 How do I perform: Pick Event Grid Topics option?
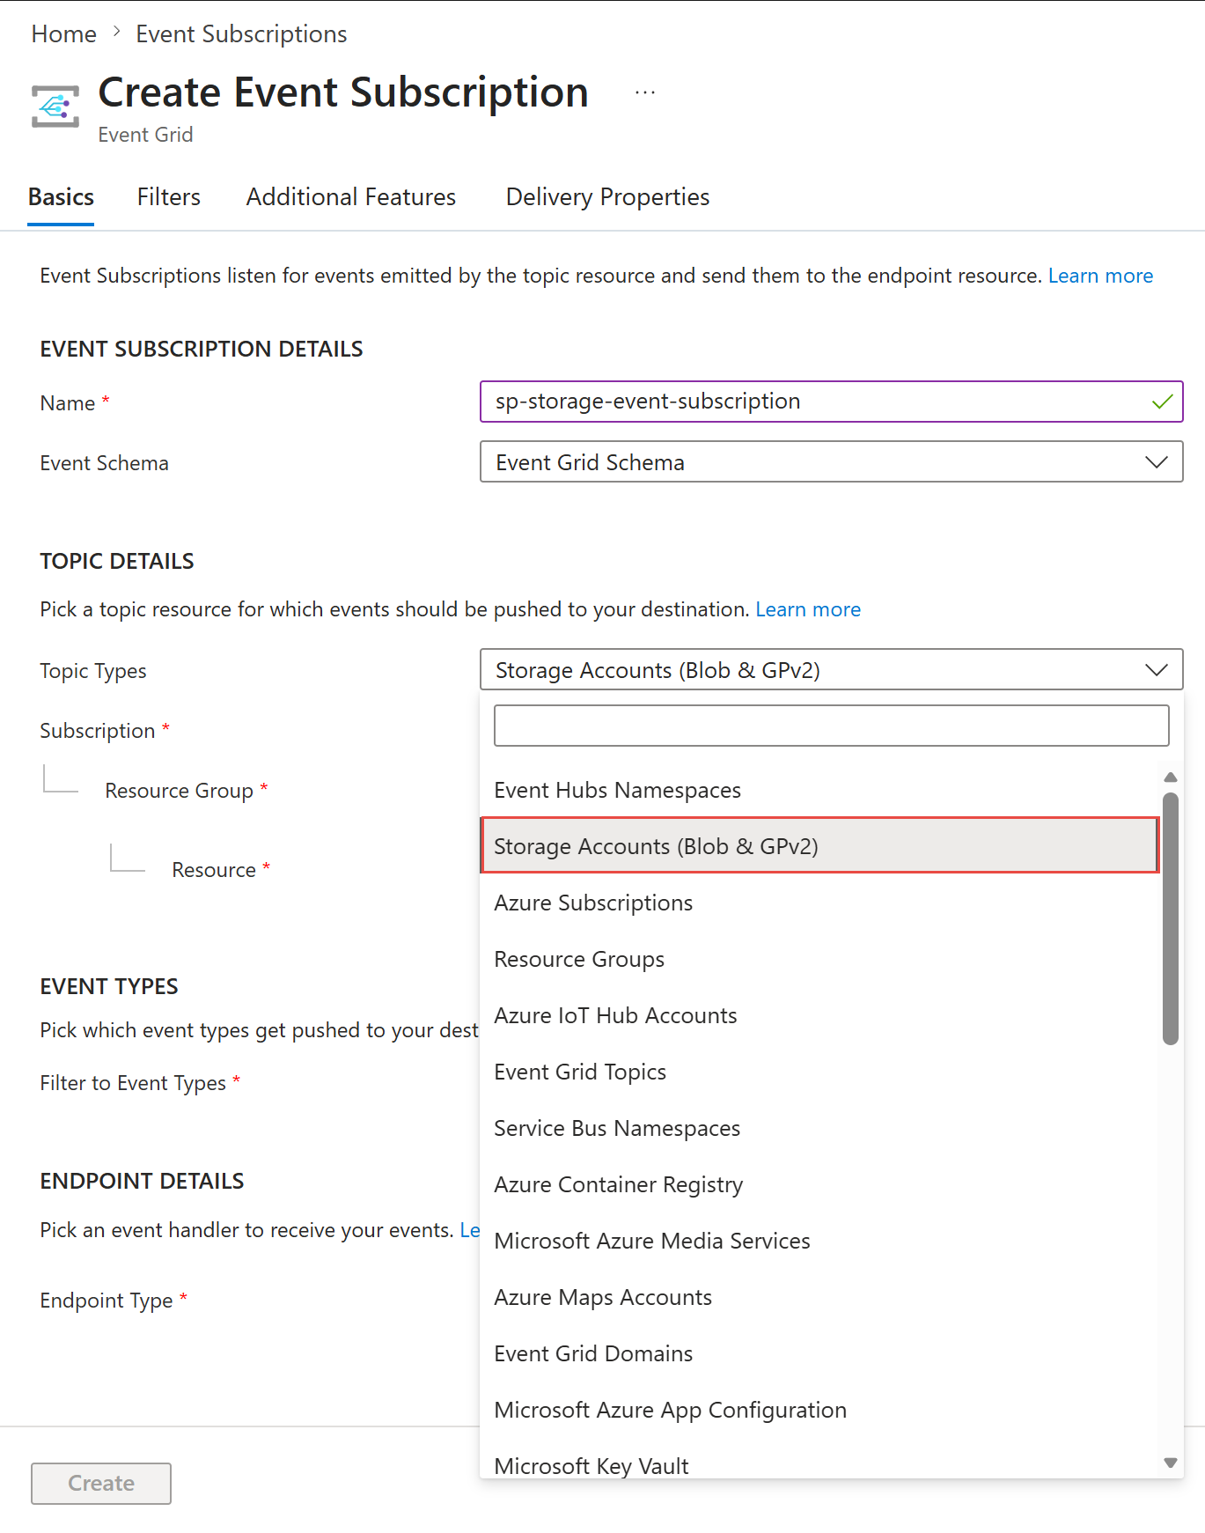click(x=819, y=1072)
